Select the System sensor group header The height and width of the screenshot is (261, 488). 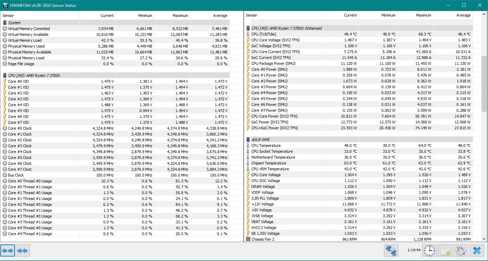pos(115,23)
